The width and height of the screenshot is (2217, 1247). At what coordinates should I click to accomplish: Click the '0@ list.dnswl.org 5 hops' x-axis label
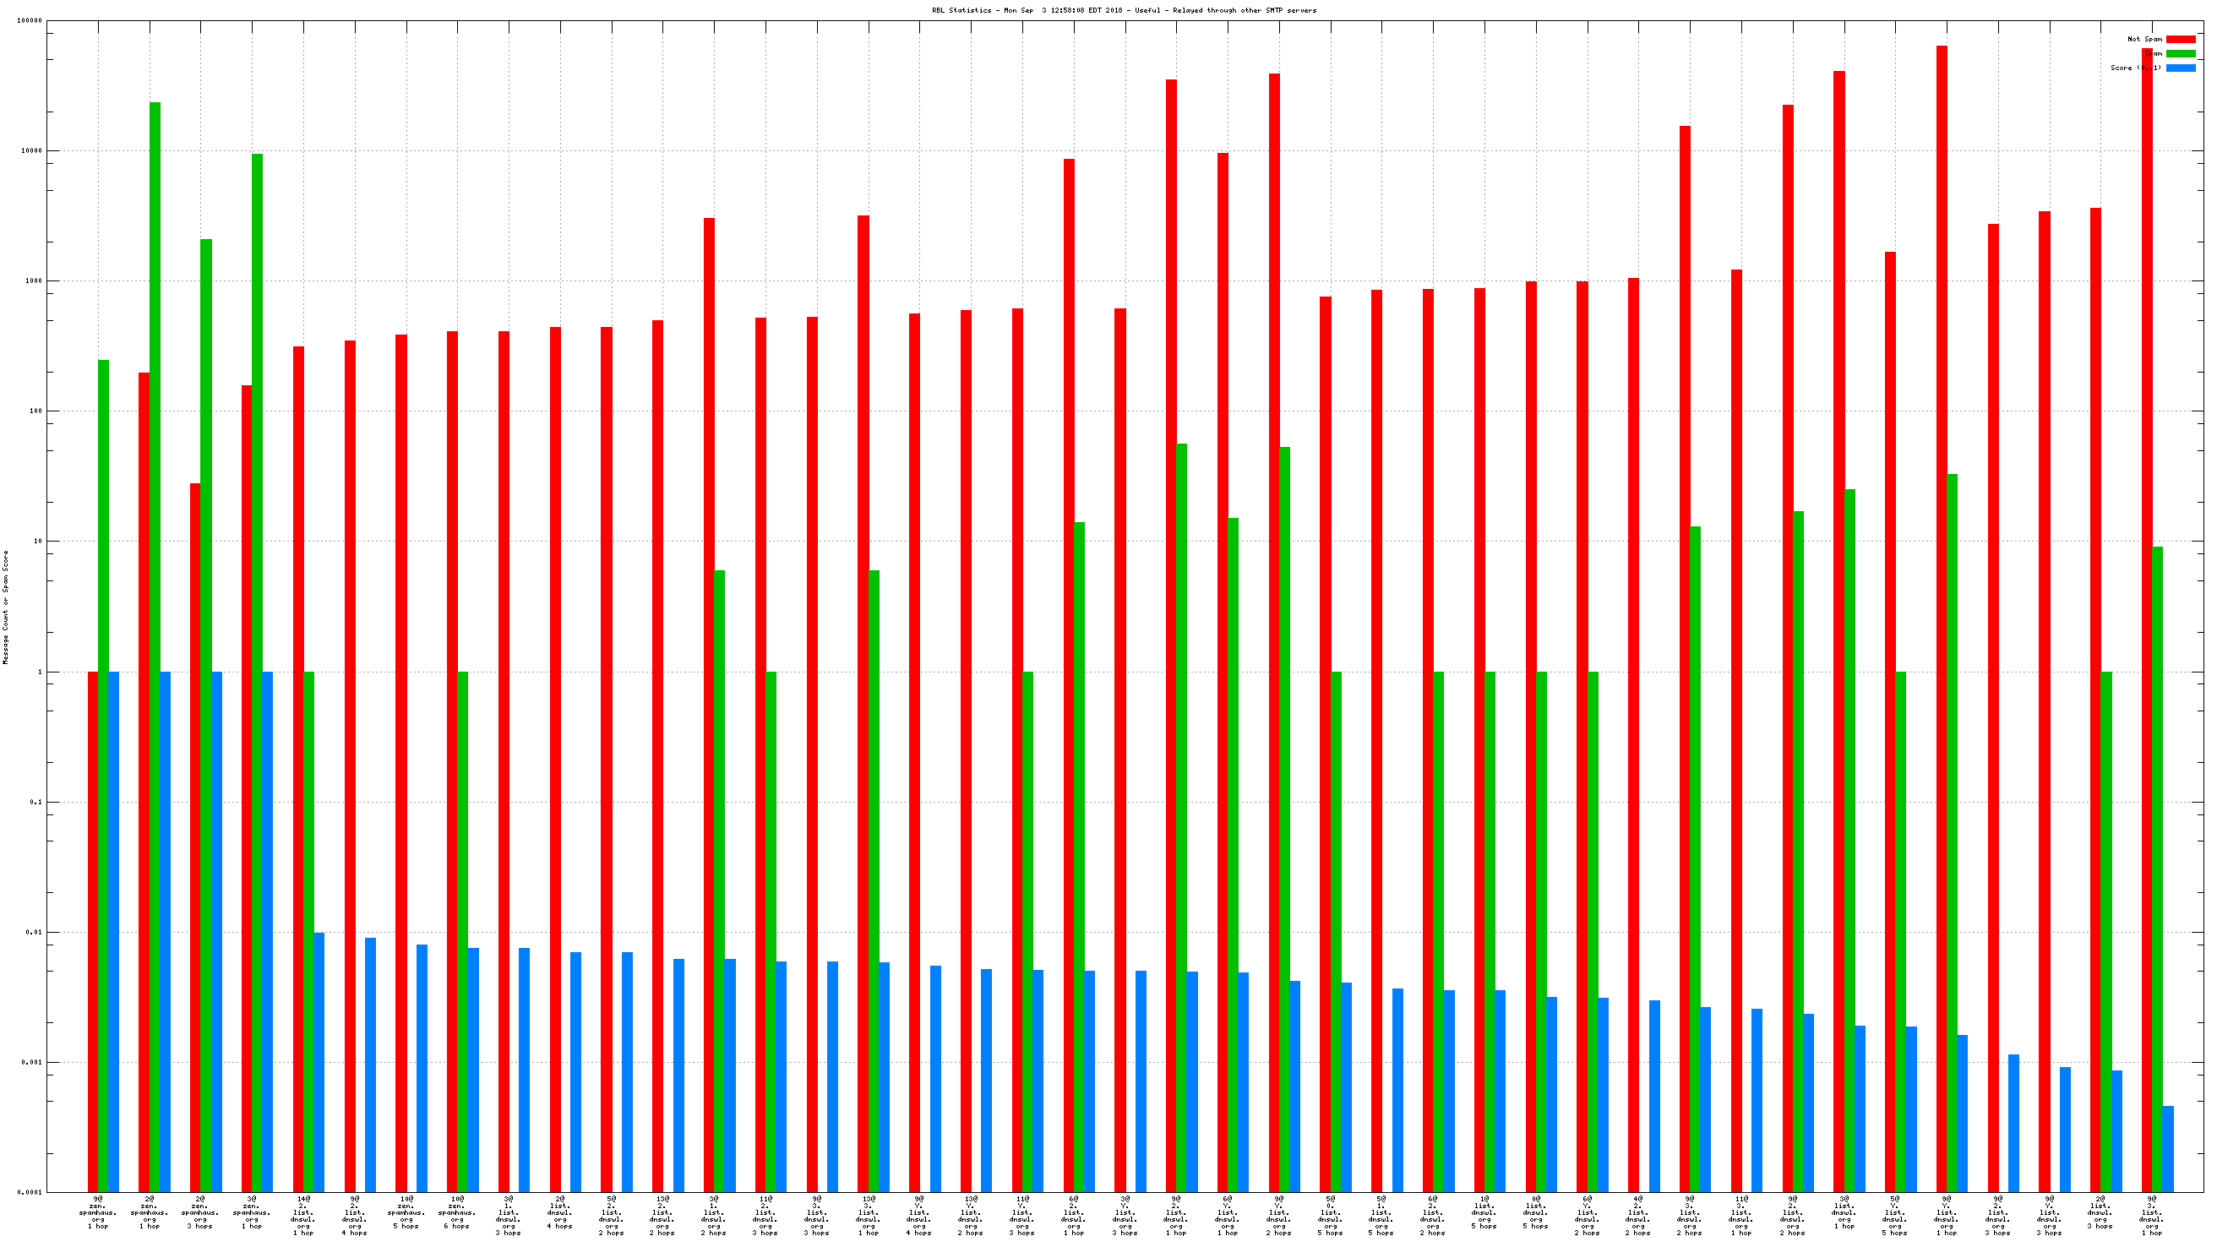1535,1215
